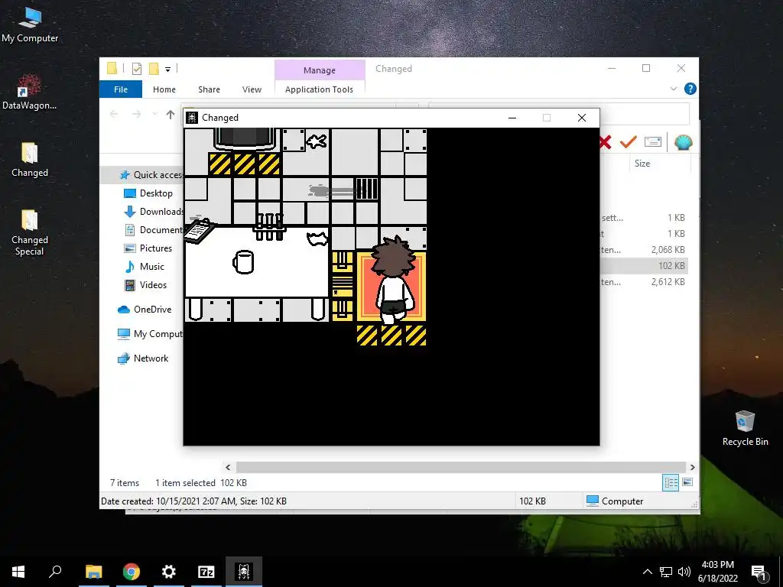This screenshot has height=587, width=783.
Task: Open the File menu in Explorer
Action: [121, 89]
